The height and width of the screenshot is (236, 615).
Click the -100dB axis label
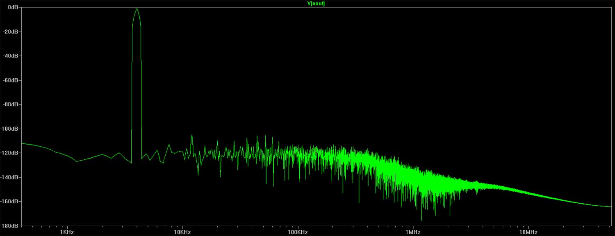(9, 129)
